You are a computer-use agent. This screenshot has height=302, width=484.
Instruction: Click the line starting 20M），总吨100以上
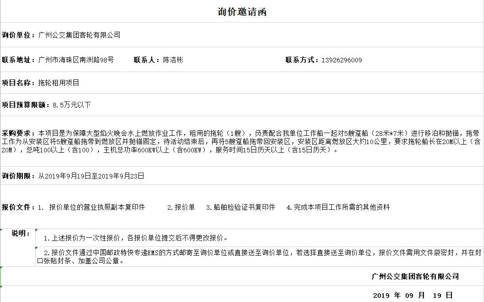click(x=170, y=150)
